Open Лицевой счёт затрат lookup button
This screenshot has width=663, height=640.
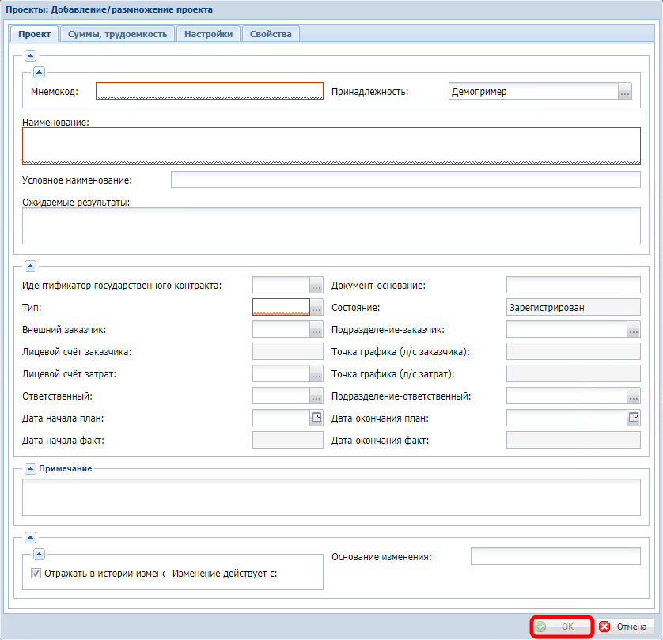click(316, 373)
